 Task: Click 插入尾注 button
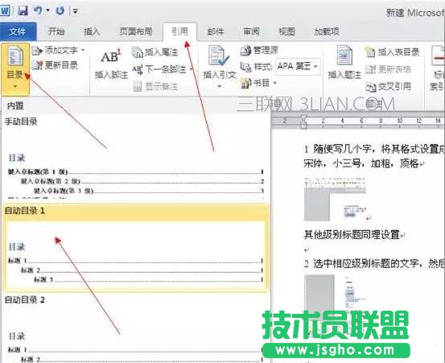pyautogui.click(x=155, y=52)
